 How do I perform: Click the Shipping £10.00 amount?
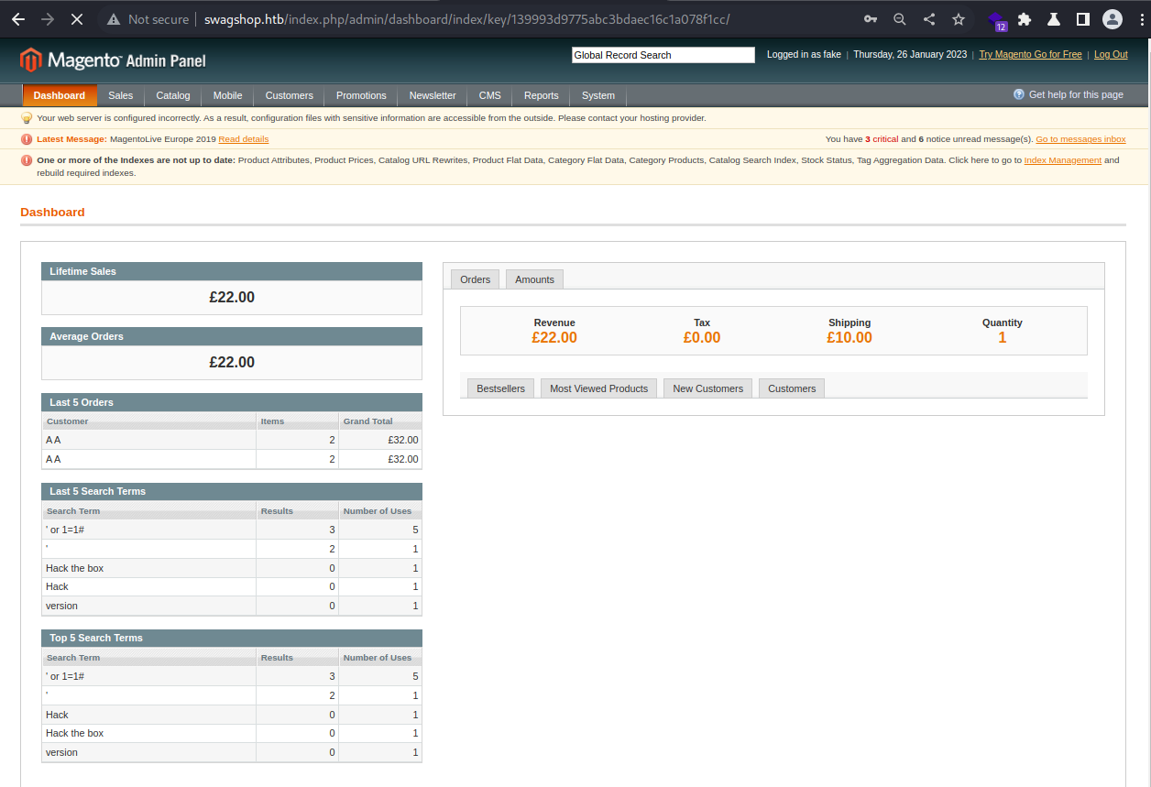(850, 338)
